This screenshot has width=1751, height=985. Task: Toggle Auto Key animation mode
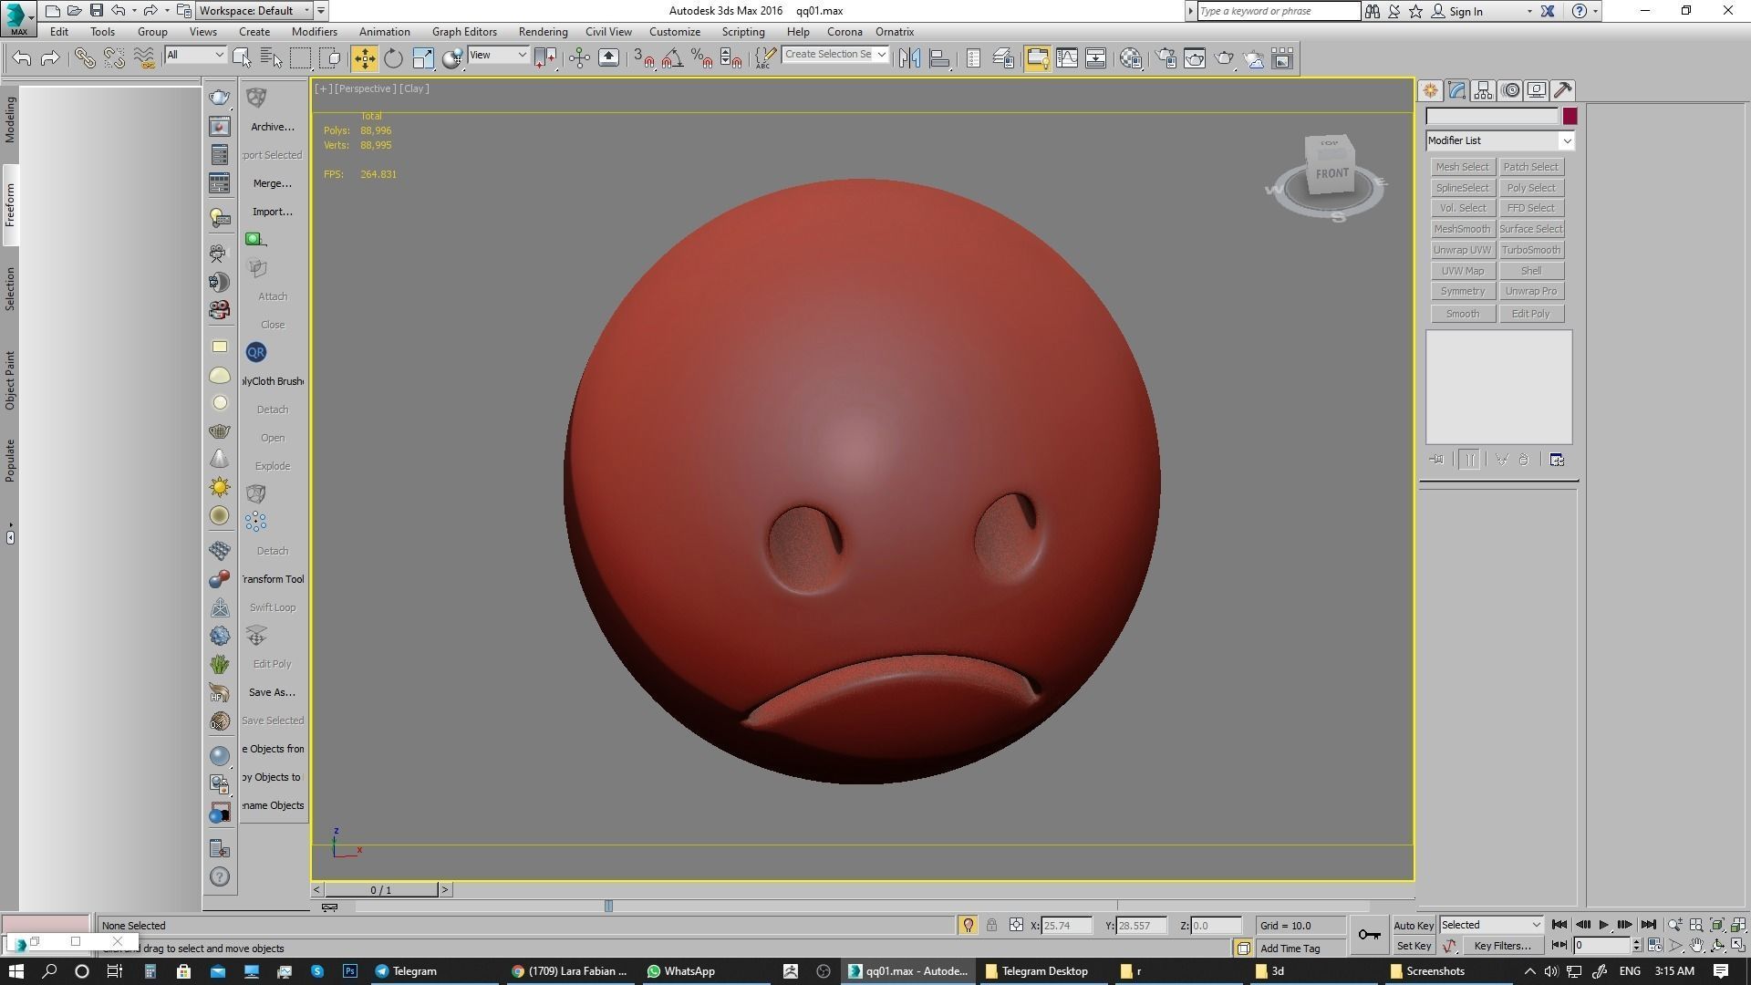point(1414,926)
